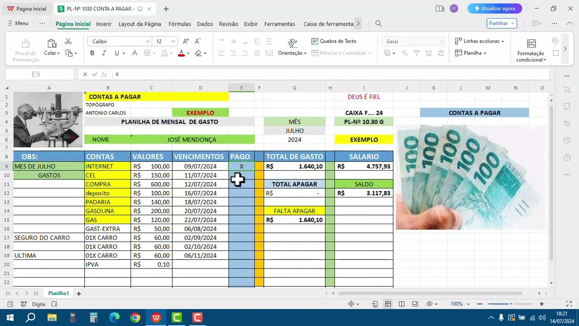Click the eraser clear formatting icon
Viewport: 579px width, 326px height.
tap(198, 53)
